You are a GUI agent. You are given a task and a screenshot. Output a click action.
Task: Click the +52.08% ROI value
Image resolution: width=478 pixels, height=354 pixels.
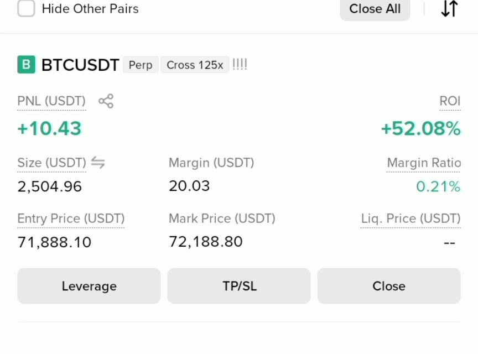[420, 128]
